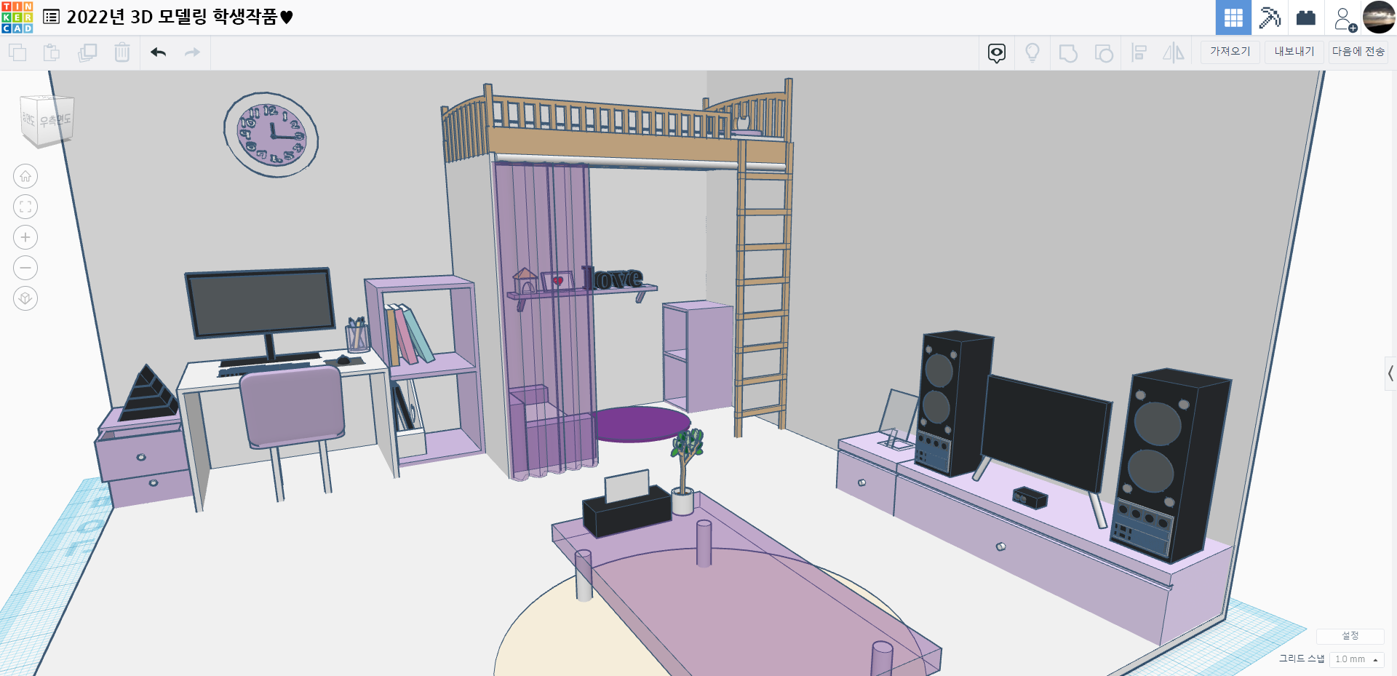Click the 가져오기 import button
This screenshot has height=676, width=1397.
click(1230, 52)
